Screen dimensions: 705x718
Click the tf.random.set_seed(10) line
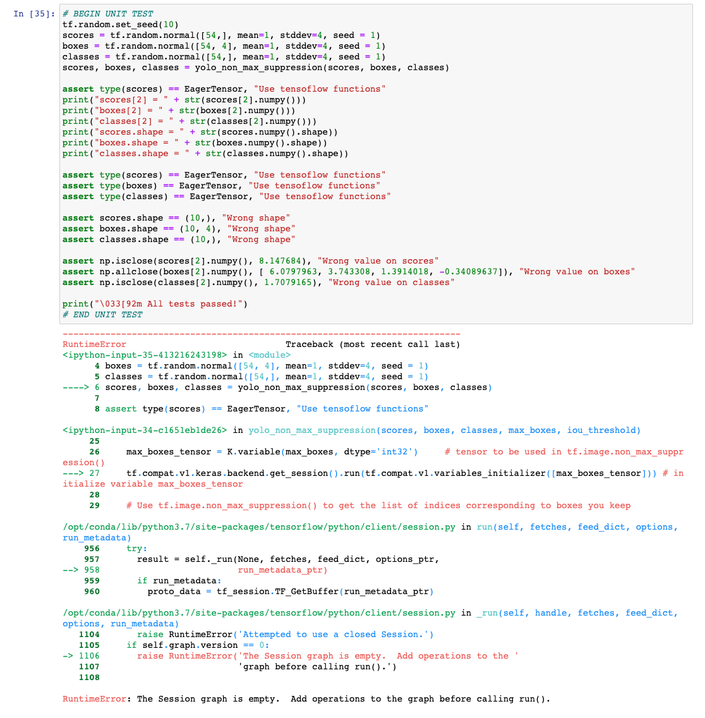[121, 24]
